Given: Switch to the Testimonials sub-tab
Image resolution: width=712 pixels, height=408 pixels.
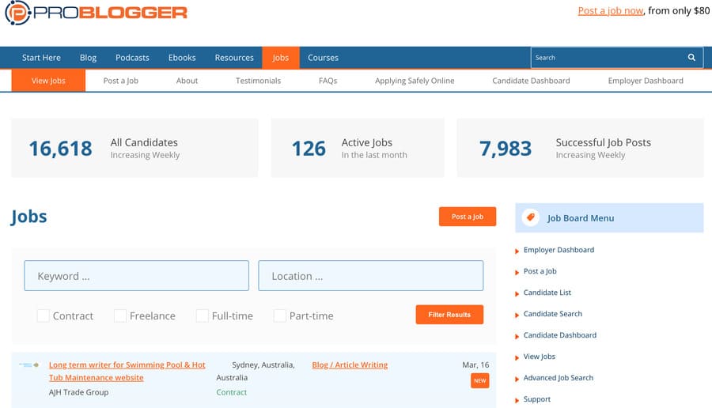Looking at the screenshot, I should point(258,81).
